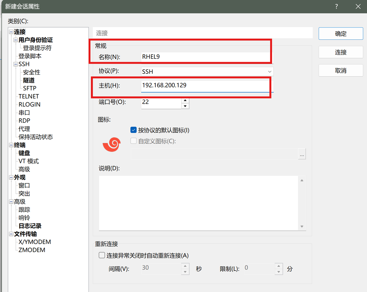
Task: Select TELNET in the category tree
Action: (x=29, y=96)
